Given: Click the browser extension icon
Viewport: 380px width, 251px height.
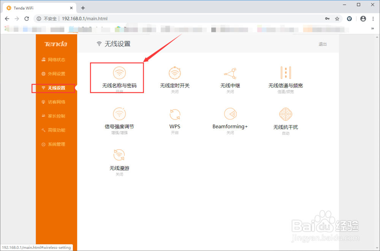Looking at the screenshot, I should click(349, 19).
